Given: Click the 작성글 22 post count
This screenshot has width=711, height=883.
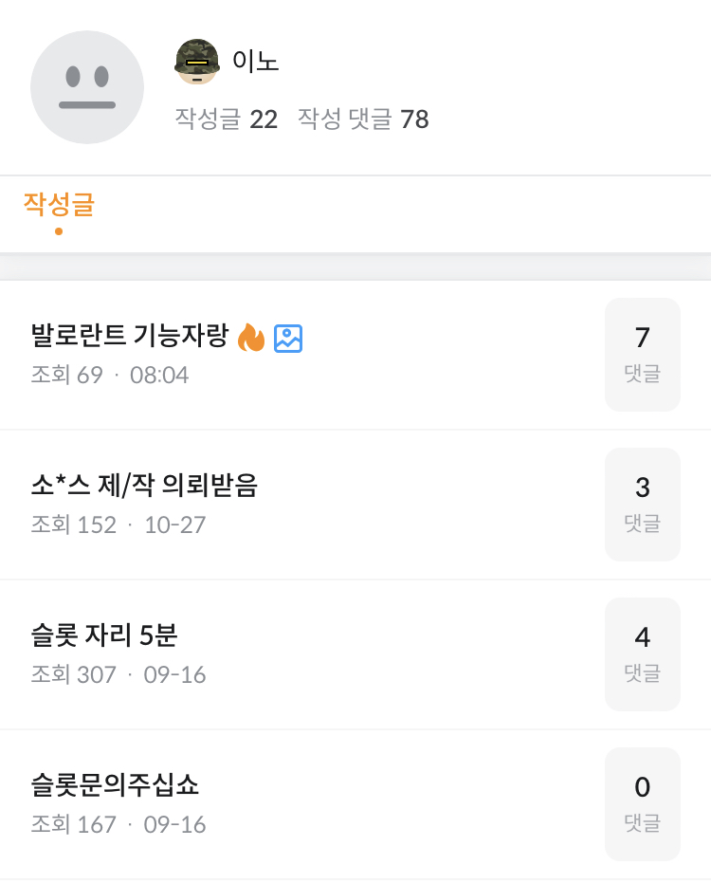Looking at the screenshot, I should 226,120.
